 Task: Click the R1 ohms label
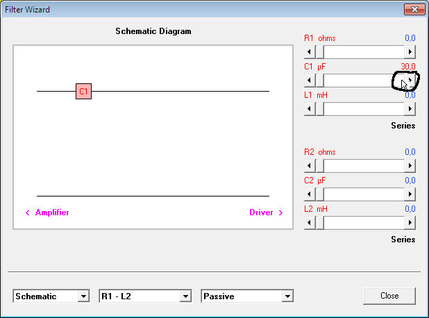click(320, 38)
